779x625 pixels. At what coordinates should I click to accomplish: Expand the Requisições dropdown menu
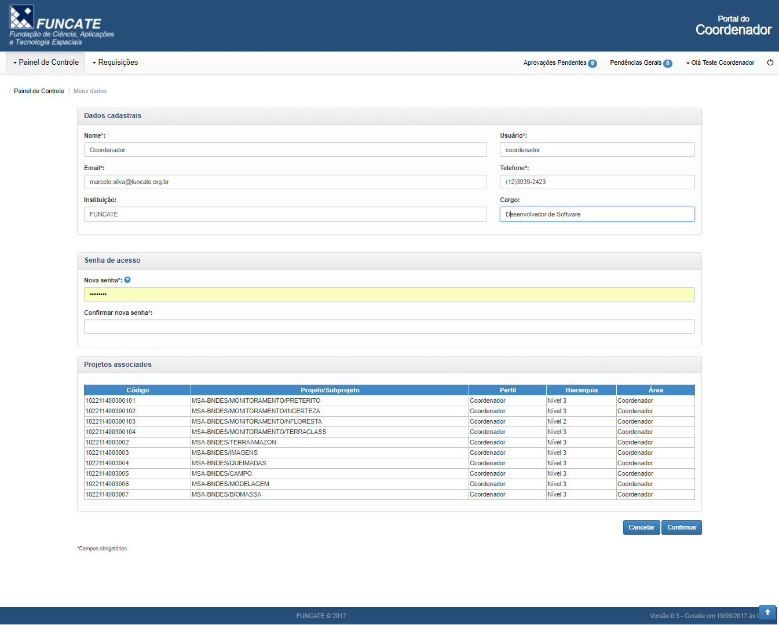[115, 62]
